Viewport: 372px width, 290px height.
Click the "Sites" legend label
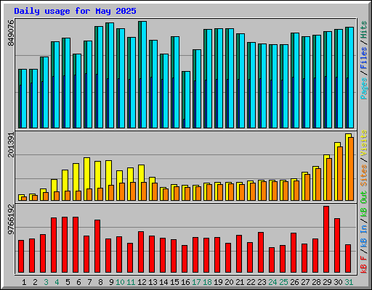click(x=364, y=175)
